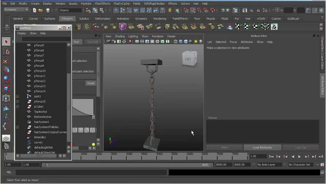The image size is (326, 184).
Task: Select hairSystem1 in the Outliner
Action: pyautogui.click(x=42, y=122)
